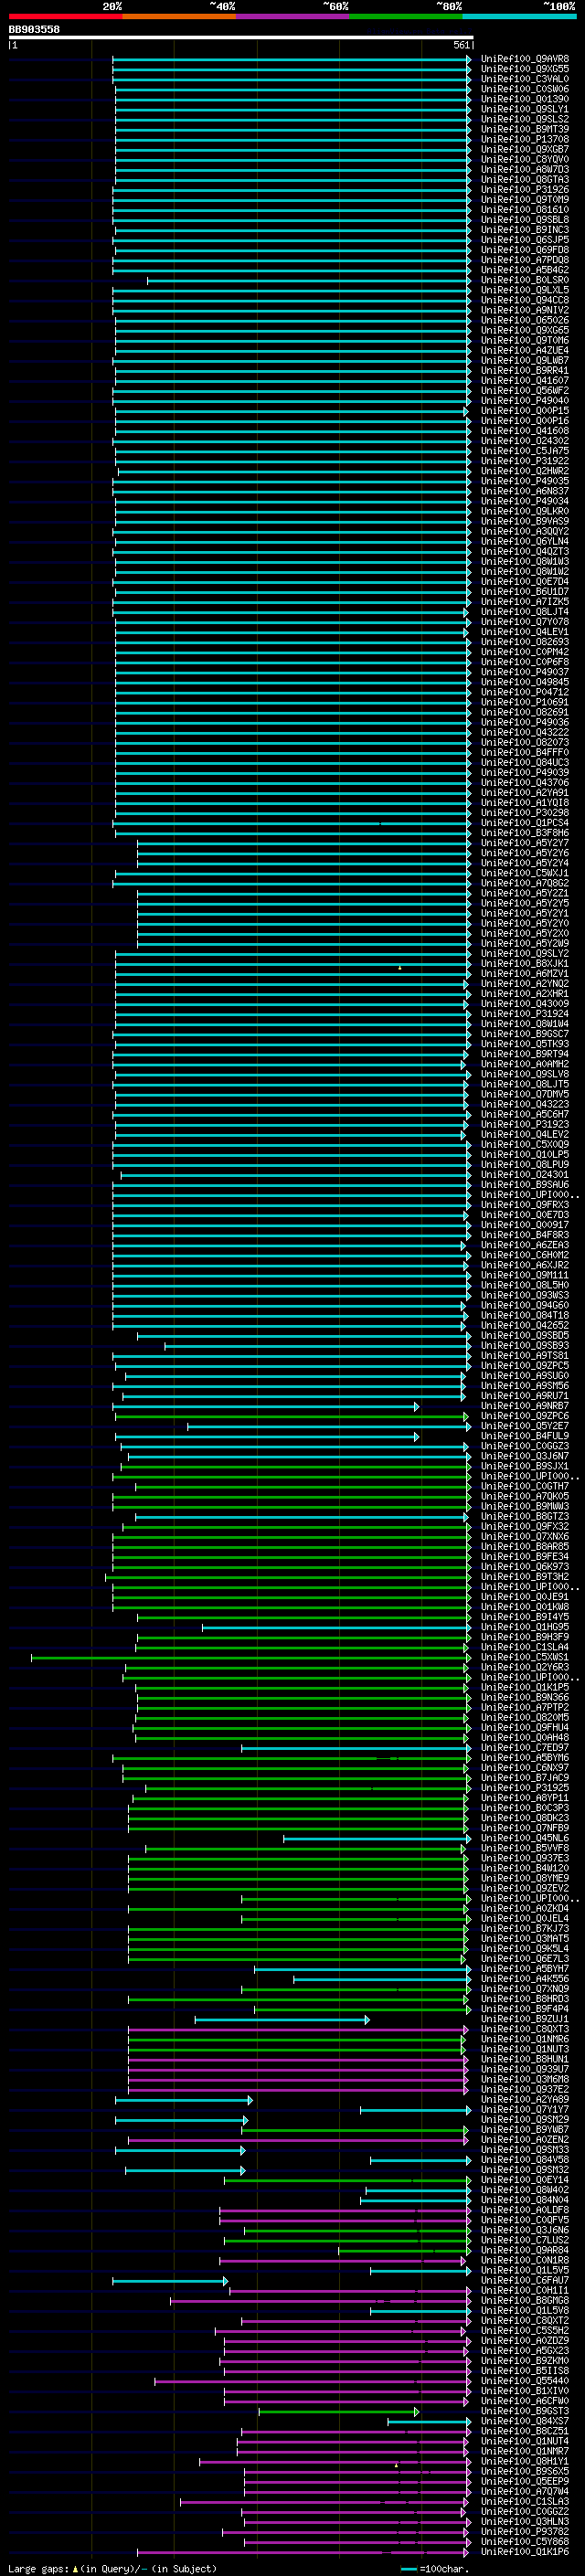Click the cyan ~100% identity color segment

(519, 17)
